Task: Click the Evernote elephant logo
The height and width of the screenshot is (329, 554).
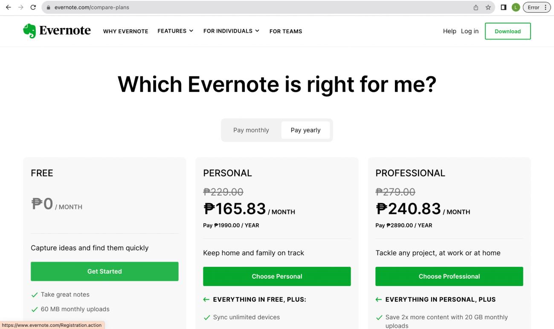Action: coord(30,31)
